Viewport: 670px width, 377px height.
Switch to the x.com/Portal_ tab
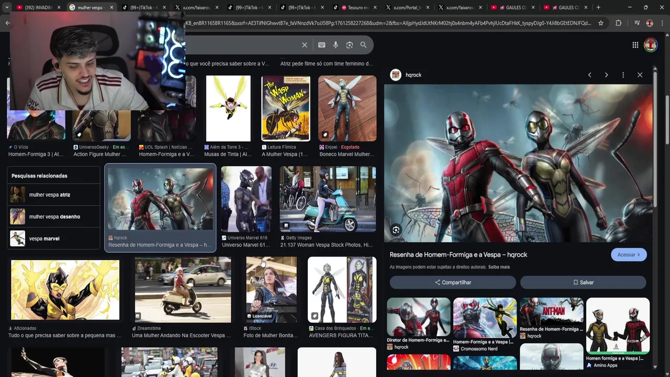tap(407, 7)
